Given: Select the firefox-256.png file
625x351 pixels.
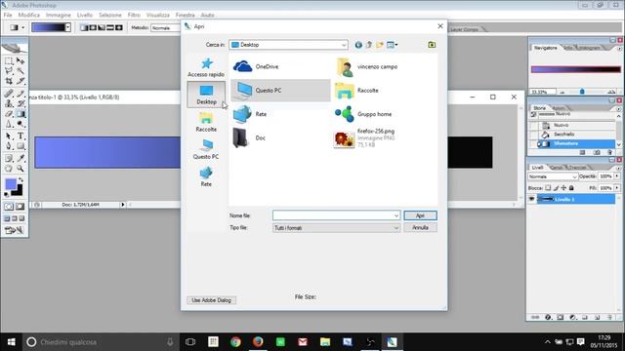Looking at the screenshot, I should [365, 138].
